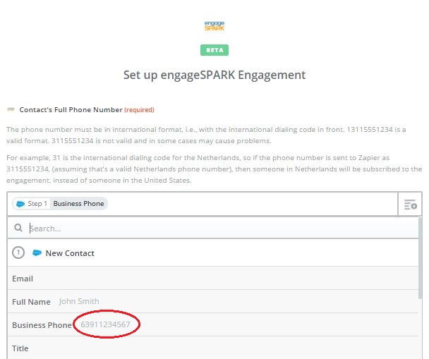Collapse the New Contact step header

pyautogui.click(x=213, y=253)
